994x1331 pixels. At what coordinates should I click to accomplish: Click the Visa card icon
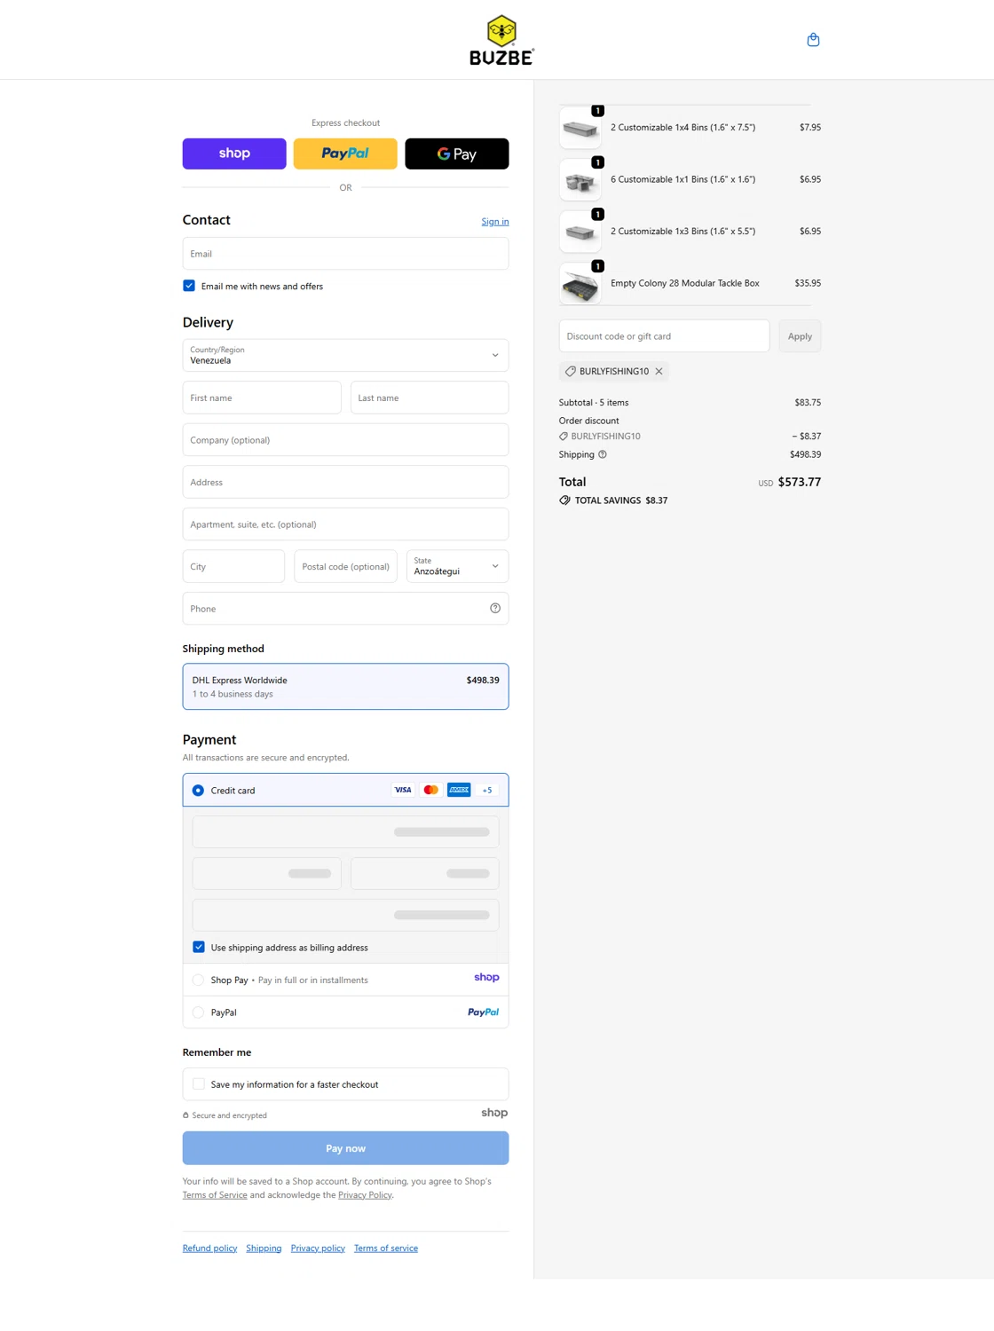403,790
